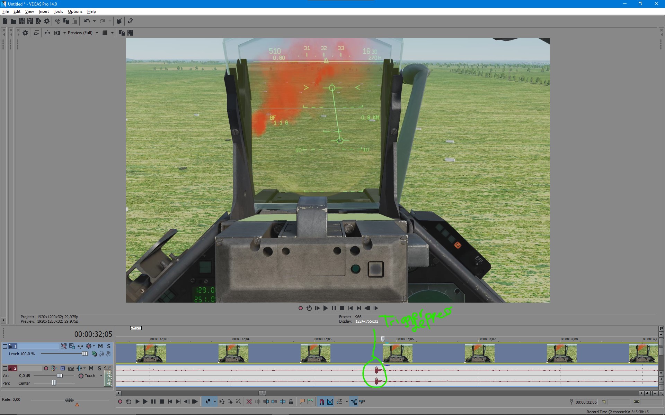Split event with the Split icon
This screenshot has width=665, height=415.
[x=283, y=402]
